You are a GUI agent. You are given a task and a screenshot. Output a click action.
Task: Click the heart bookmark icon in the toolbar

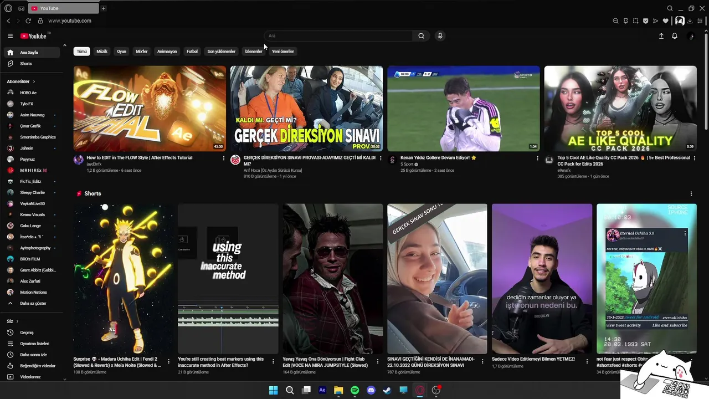pyautogui.click(x=665, y=21)
